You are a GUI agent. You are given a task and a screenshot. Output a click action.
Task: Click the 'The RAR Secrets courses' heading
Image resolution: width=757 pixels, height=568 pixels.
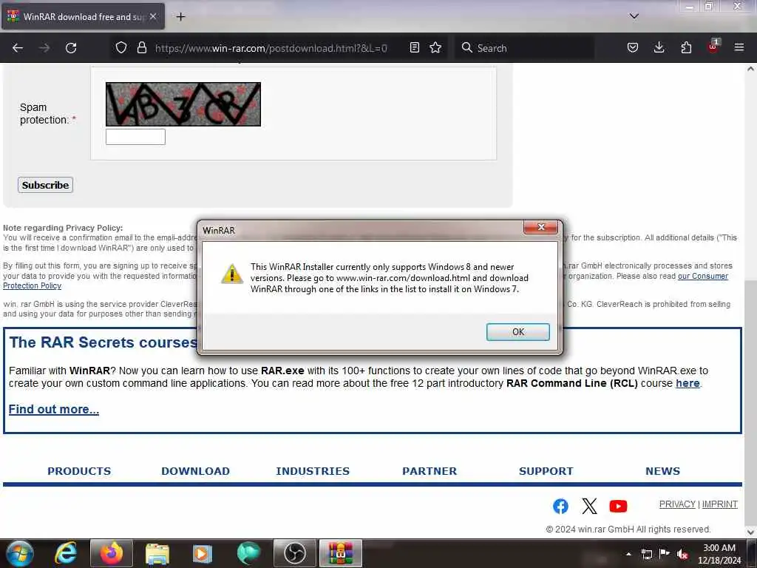coord(103,342)
